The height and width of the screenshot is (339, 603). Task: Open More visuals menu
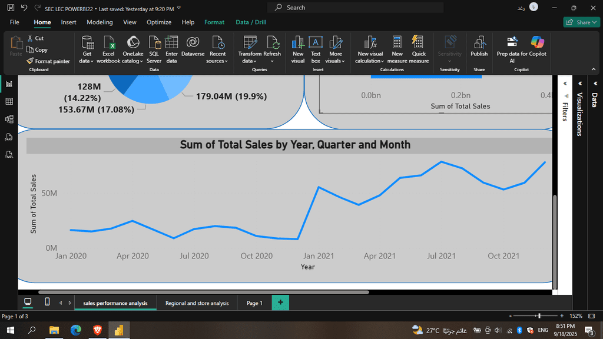335,49
